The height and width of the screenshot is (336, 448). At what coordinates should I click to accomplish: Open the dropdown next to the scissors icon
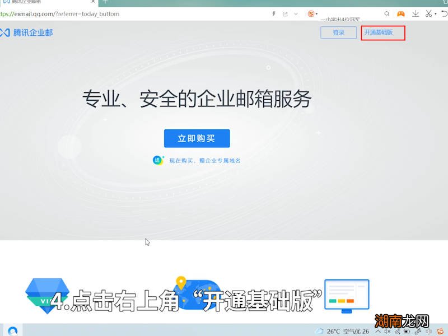(435, 13)
